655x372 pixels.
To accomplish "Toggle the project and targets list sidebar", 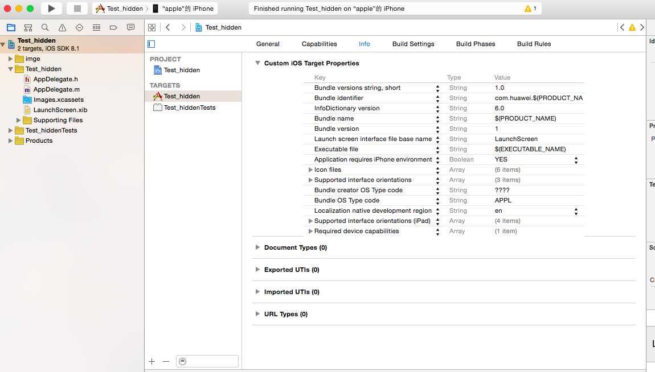I will click(x=152, y=44).
